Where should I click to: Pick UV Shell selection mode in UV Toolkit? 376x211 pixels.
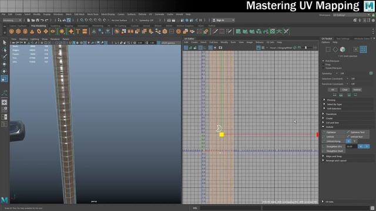coord(363,49)
